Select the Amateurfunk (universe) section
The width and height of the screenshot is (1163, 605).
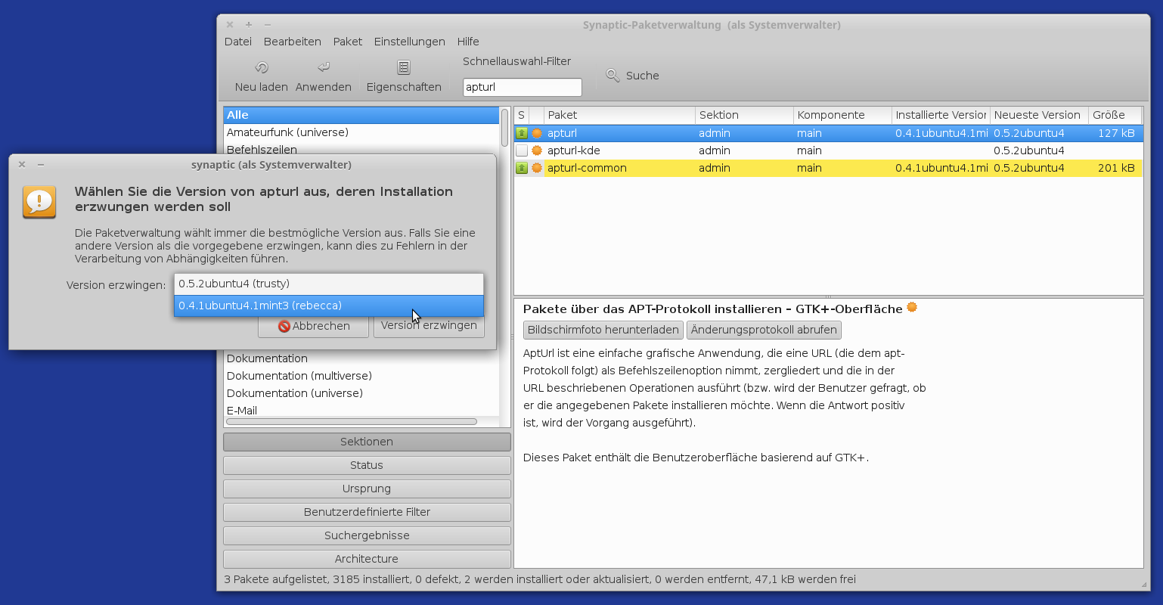pyautogui.click(x=361, y=132)
